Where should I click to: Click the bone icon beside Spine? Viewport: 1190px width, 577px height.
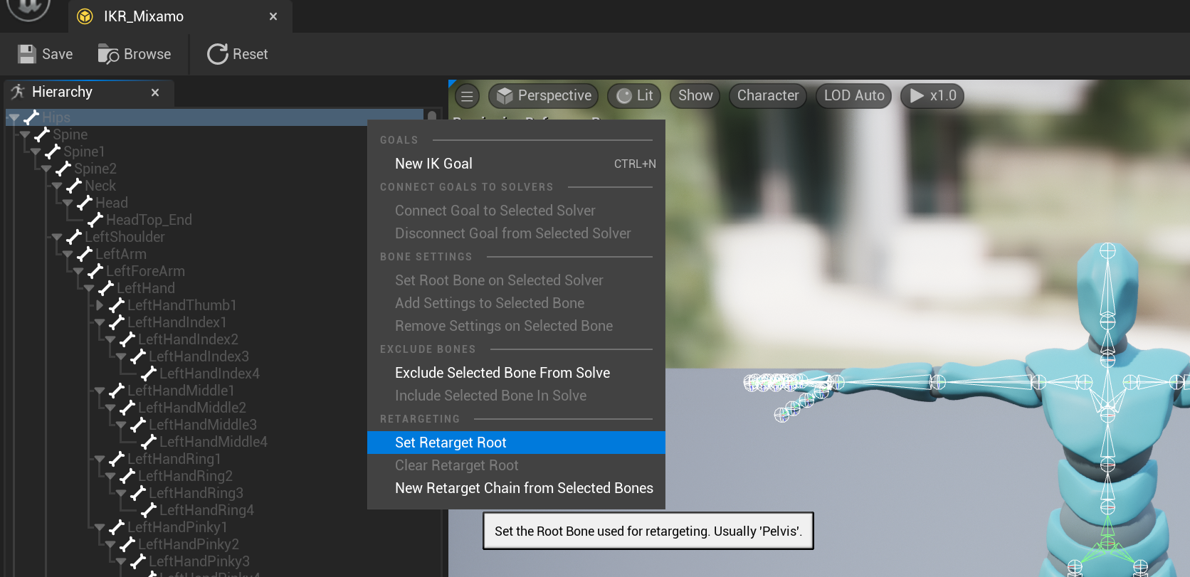coord(42,134)
